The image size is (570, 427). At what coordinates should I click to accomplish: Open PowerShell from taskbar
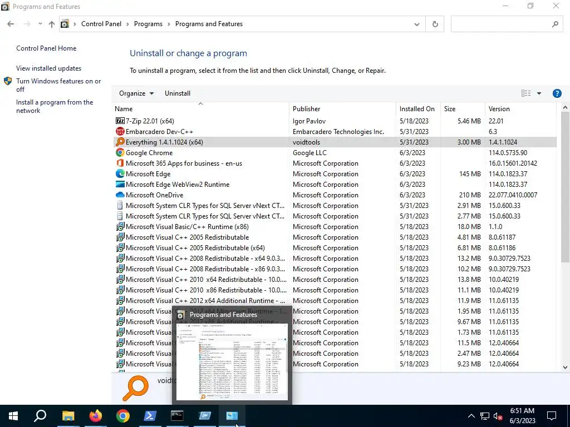(150, 416)
